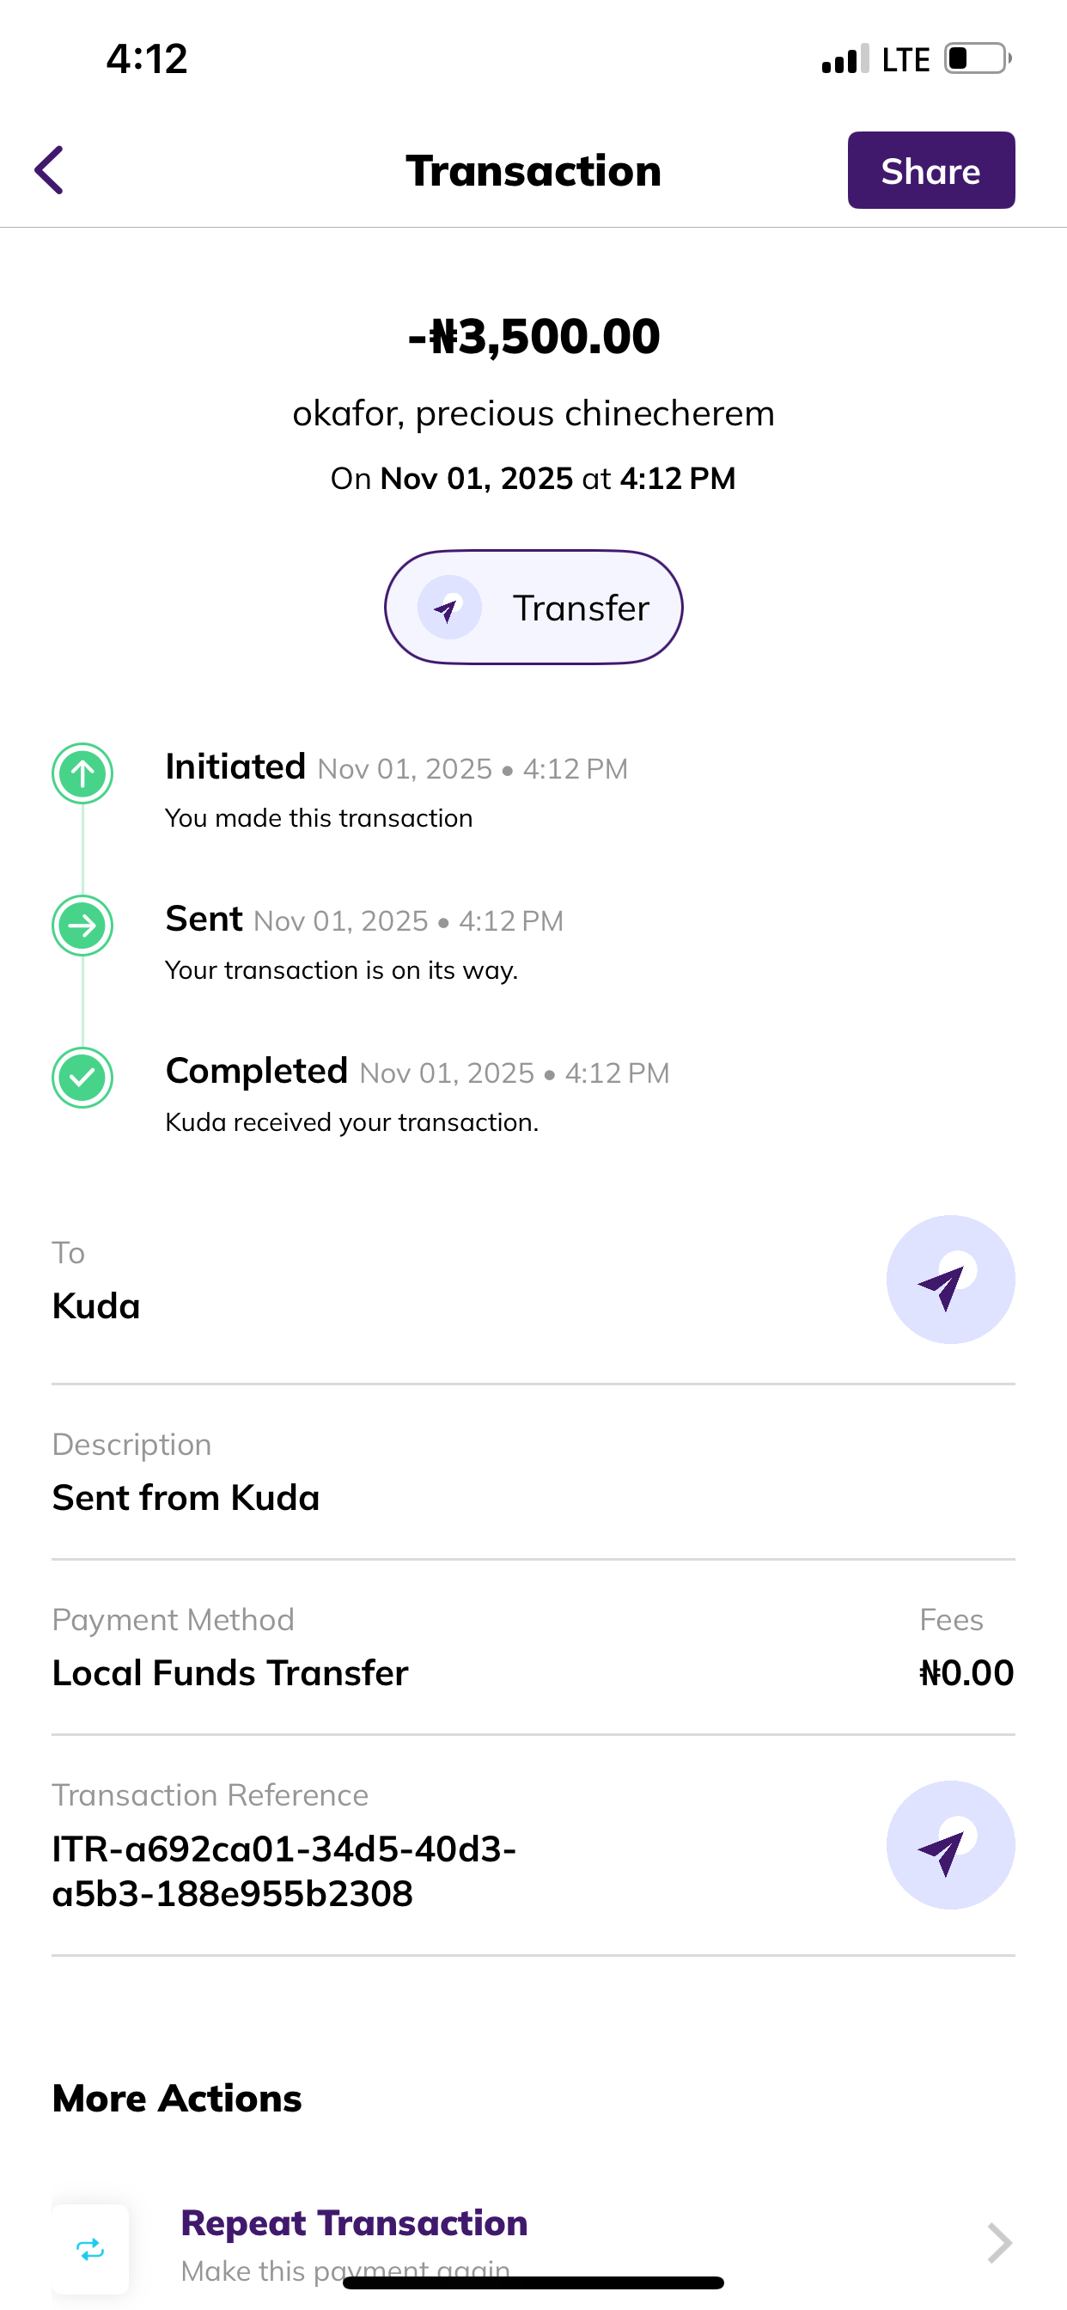This screenshot has width=1067, height=2310.
Task: Click the paper plane icon in Transfer pill
Action: coord(449,608)
